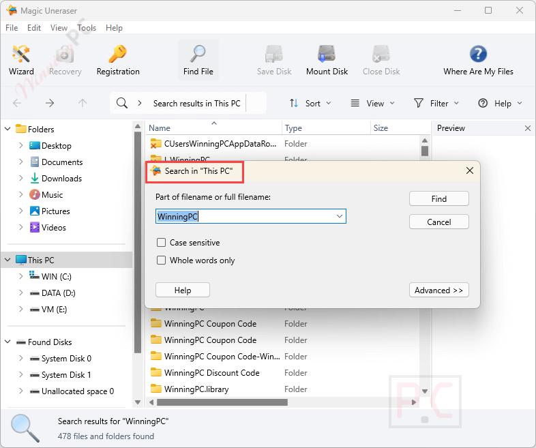
Task: Open the Registration key tool
Action: [x=118, y=60]
